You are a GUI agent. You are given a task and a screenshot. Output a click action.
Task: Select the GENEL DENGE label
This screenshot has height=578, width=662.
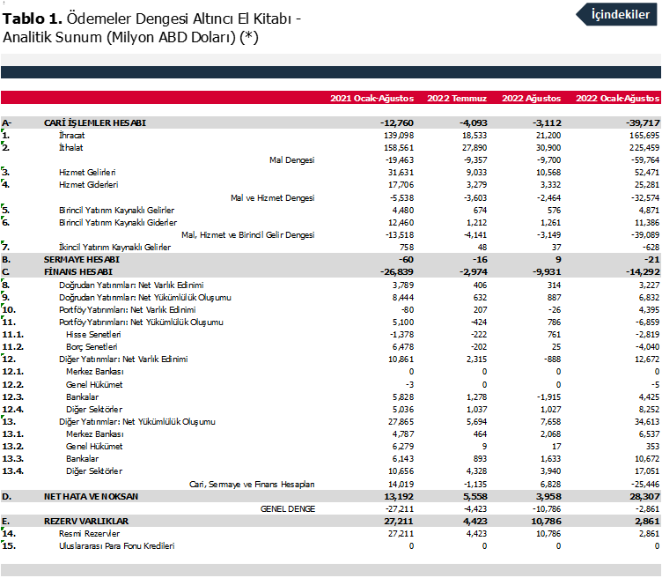288,508
